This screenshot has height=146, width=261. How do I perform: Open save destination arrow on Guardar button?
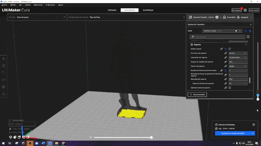253,133
